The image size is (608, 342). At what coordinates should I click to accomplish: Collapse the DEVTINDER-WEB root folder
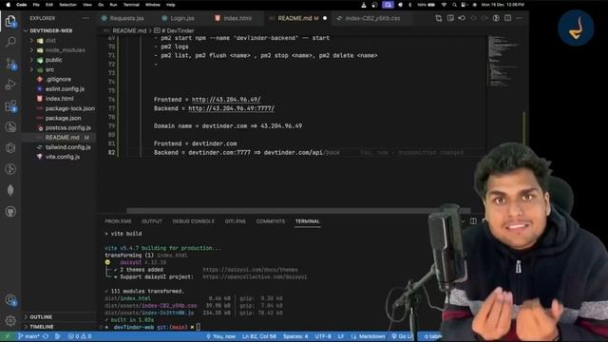50,30
